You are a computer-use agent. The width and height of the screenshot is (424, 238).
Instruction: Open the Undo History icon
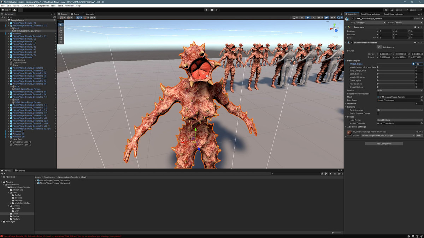click(x=386, y=10)
